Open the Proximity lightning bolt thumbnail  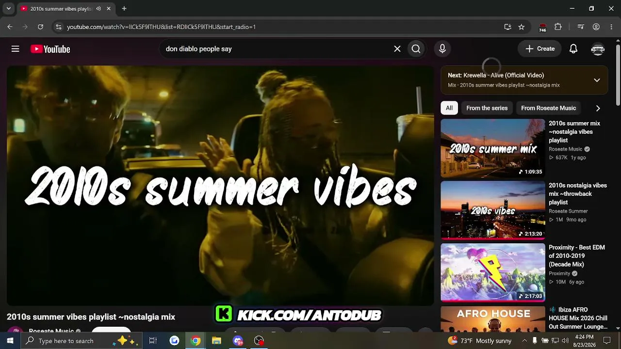[x=493, y=272]
